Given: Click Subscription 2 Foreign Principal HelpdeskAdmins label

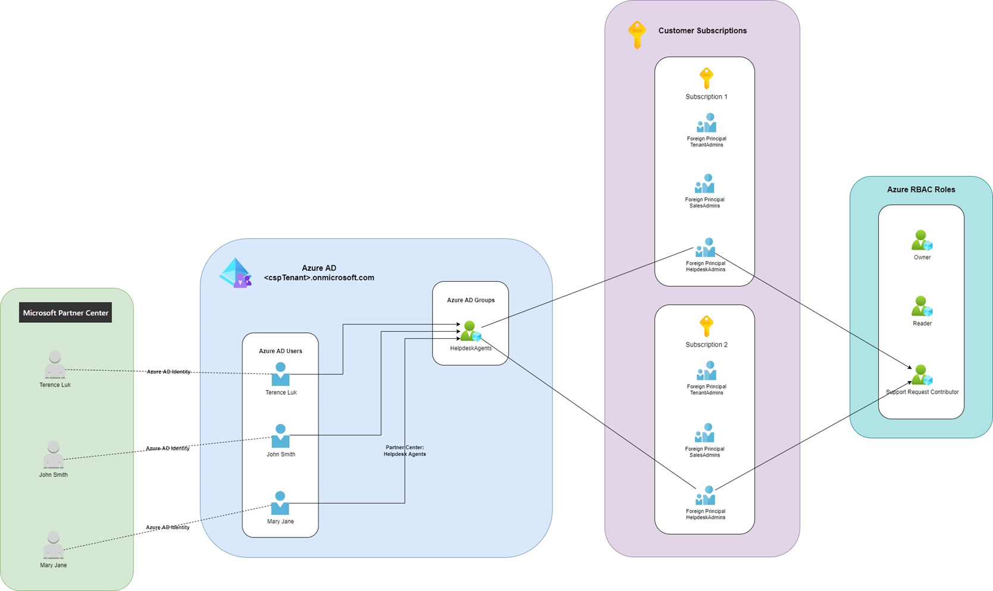Looking at the screenshot, I should click(x=706, y=514).
